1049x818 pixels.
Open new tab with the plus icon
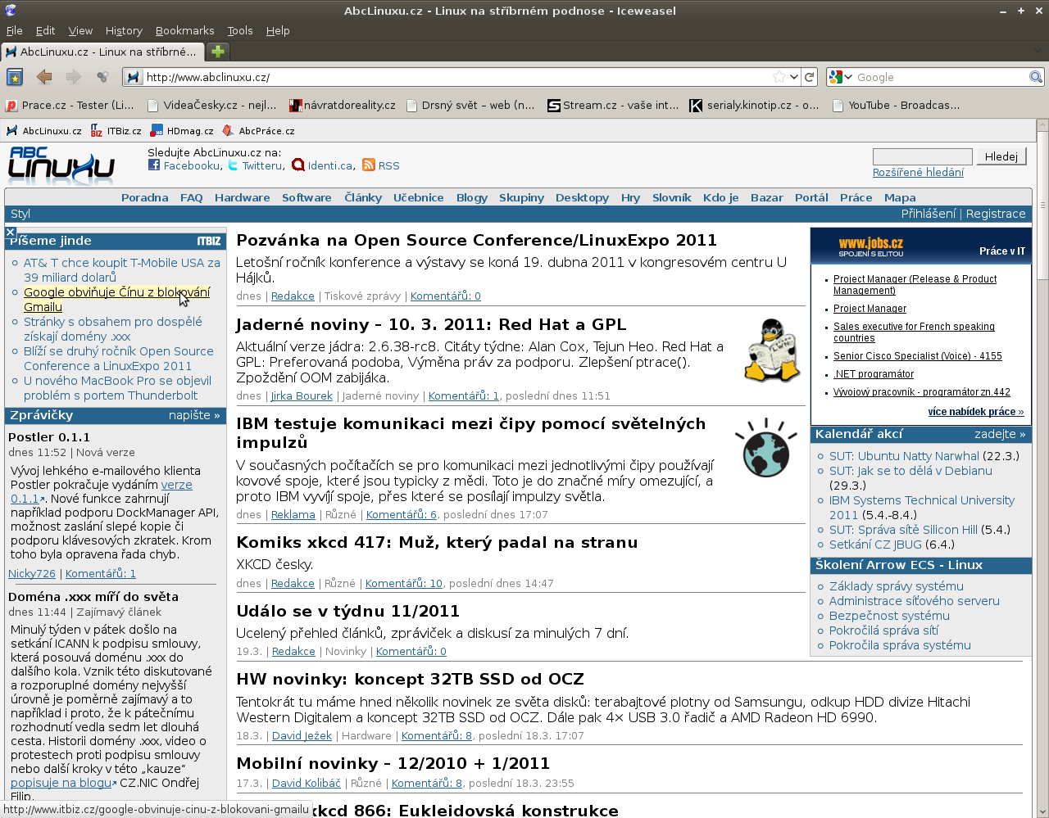tap(218, 52)
